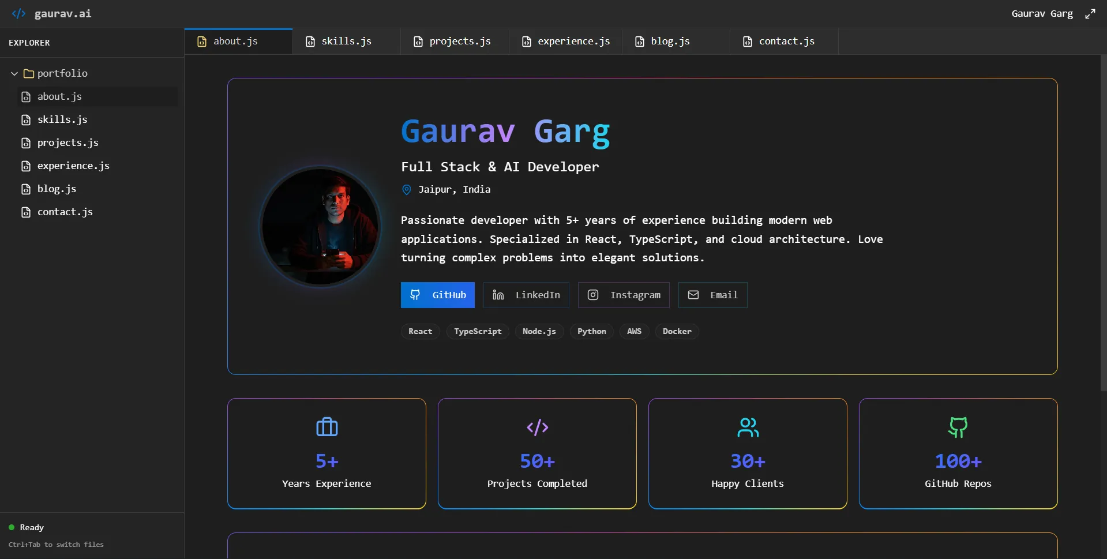Screen dimensions: 1107x559
Task: Switch to the projects.js tab
Action: coord(455,42)
